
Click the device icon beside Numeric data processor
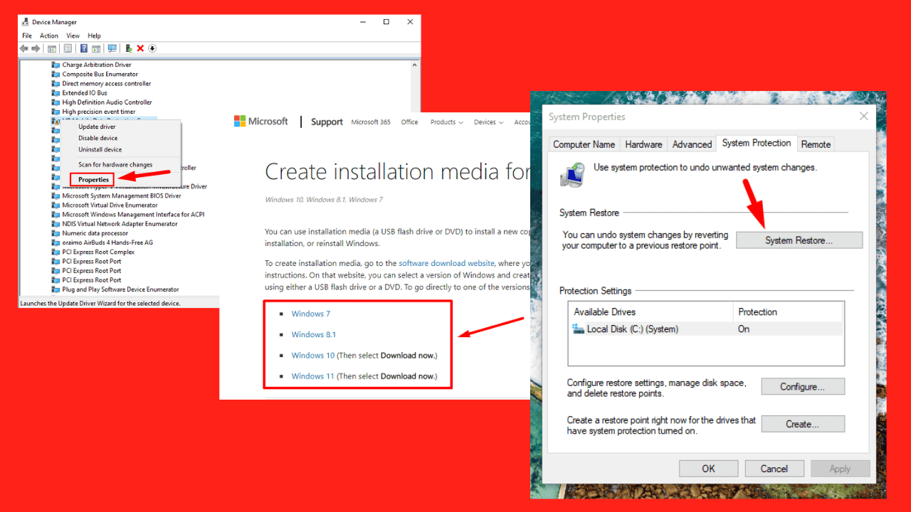(x=56, y=233)
